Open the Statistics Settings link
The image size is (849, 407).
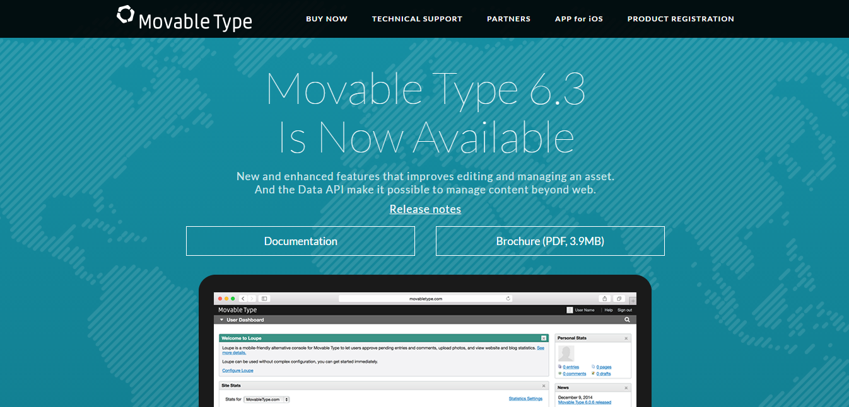525,398
